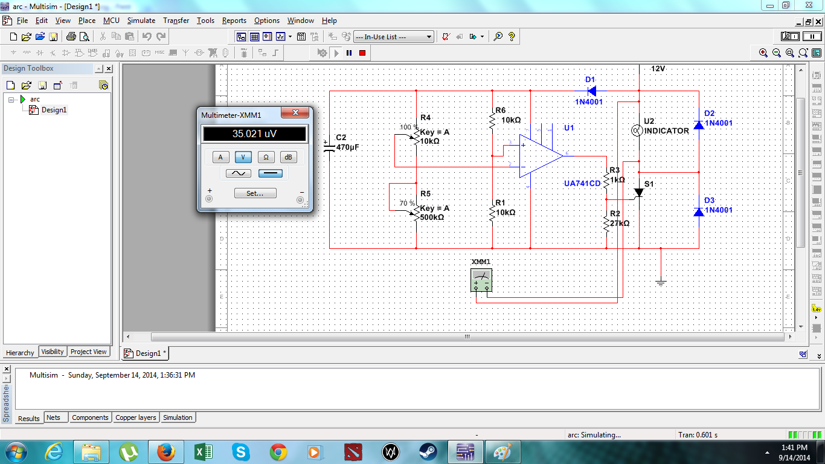Open the Grapher/Analyses dropdown arrow

pyautogui.click(x=290, y=36)
